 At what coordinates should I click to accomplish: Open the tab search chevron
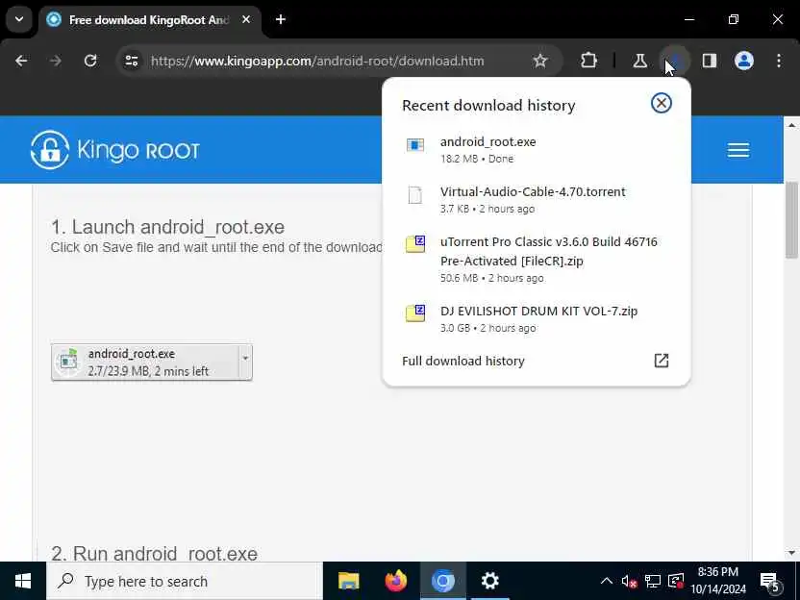pyautogui.click(x=19, y=19)
